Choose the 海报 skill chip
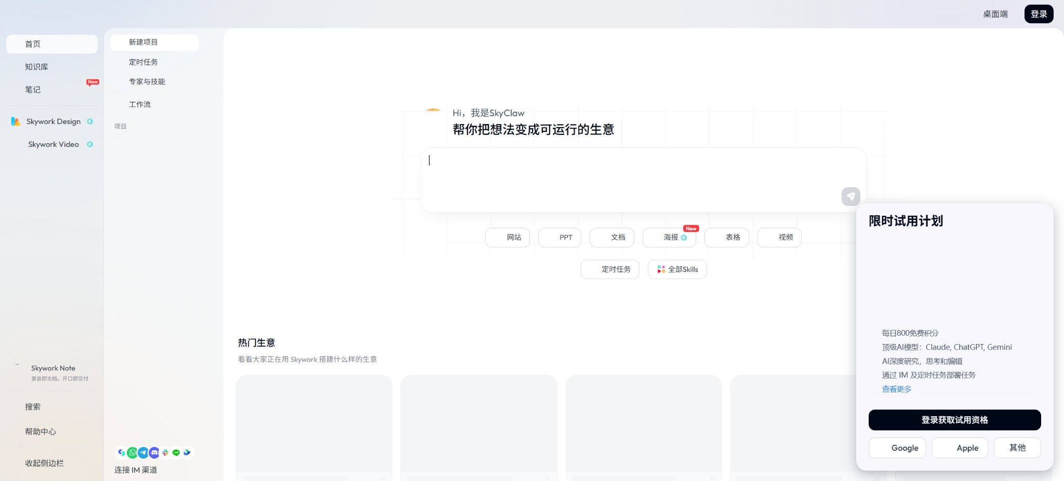Screen dimensions: 1064x481 (x=669, y=238)
